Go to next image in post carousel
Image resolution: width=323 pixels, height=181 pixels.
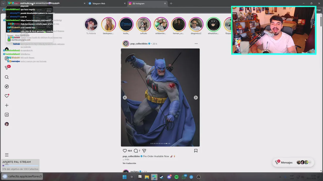coord(196,98)
